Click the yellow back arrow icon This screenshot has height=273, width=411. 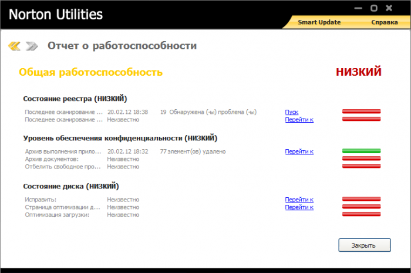pos(14,46)
